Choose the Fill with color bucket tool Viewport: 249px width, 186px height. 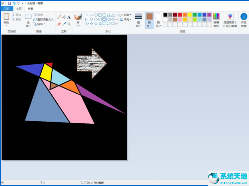pos(64,17)
